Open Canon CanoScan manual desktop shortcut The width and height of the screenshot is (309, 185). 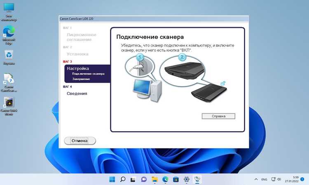pyautogui.click(x=9, y=83)
